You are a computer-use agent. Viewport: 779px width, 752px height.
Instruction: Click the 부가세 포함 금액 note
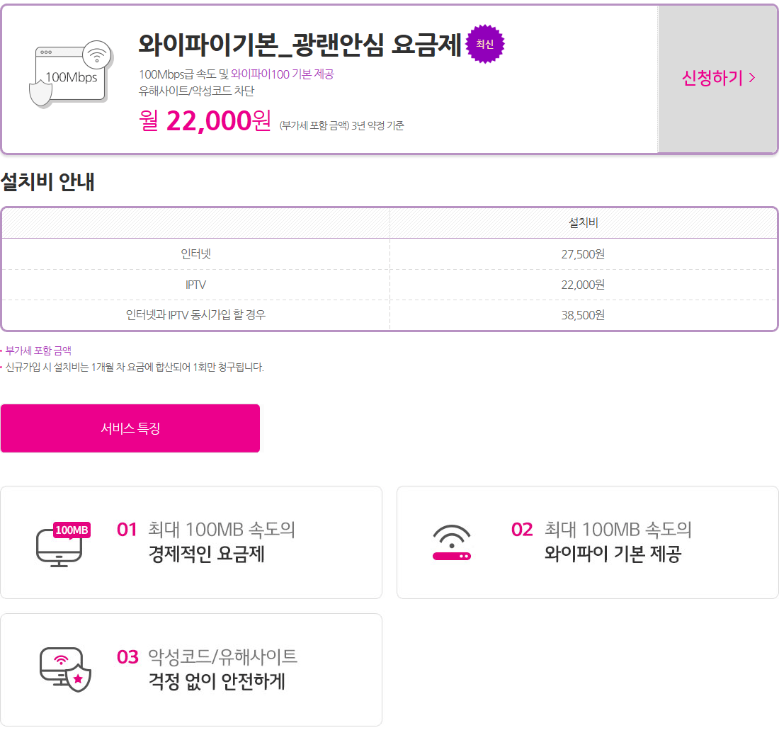click(x=38, y=351)
